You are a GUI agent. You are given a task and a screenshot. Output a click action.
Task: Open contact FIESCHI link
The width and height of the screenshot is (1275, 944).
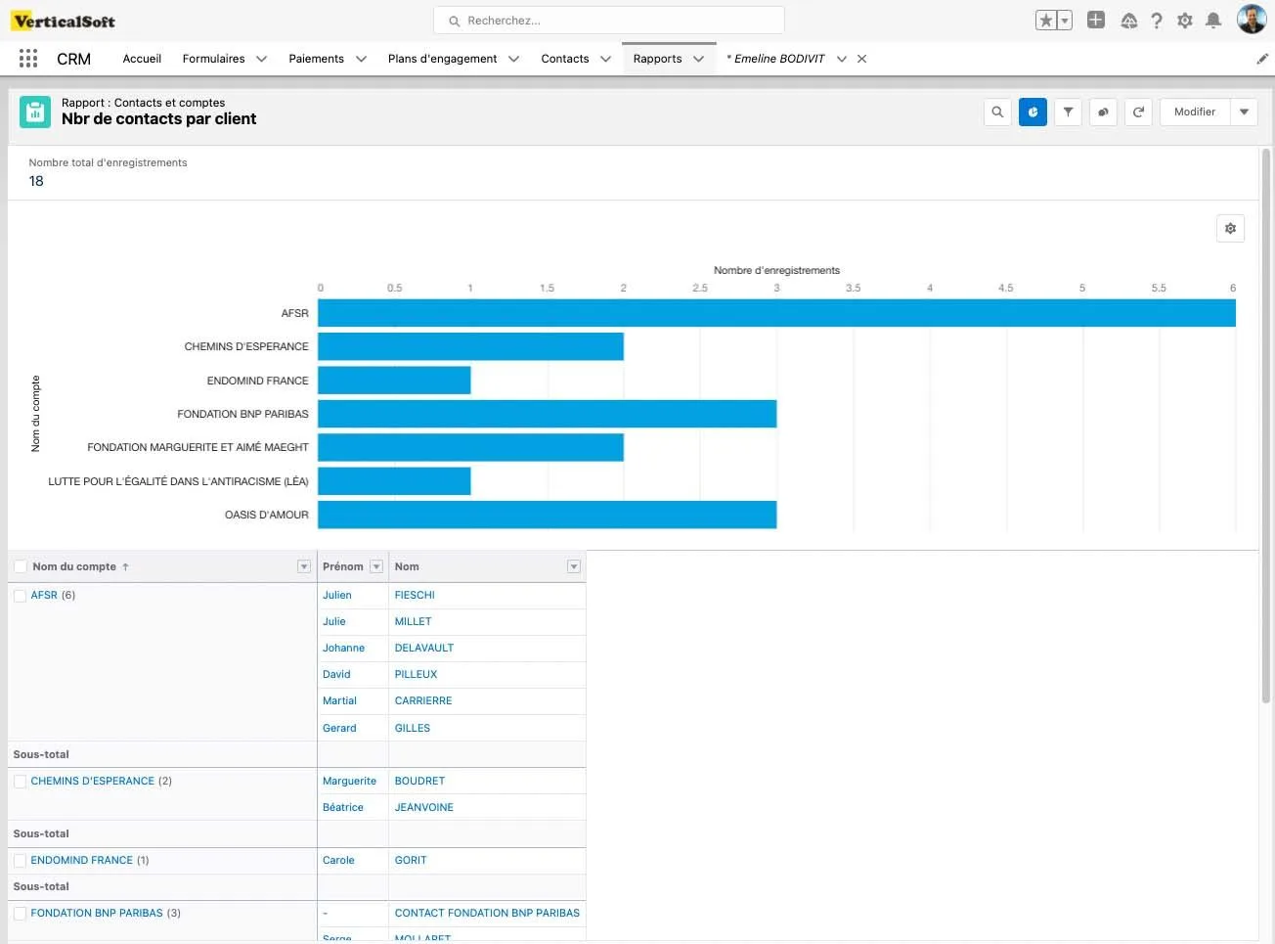[415, 595]
